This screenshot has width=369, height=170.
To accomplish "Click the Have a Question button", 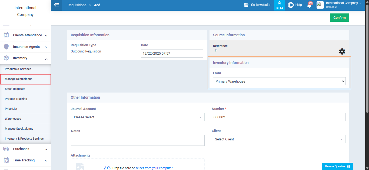I will pyautogui.click(x=337, y=167).
